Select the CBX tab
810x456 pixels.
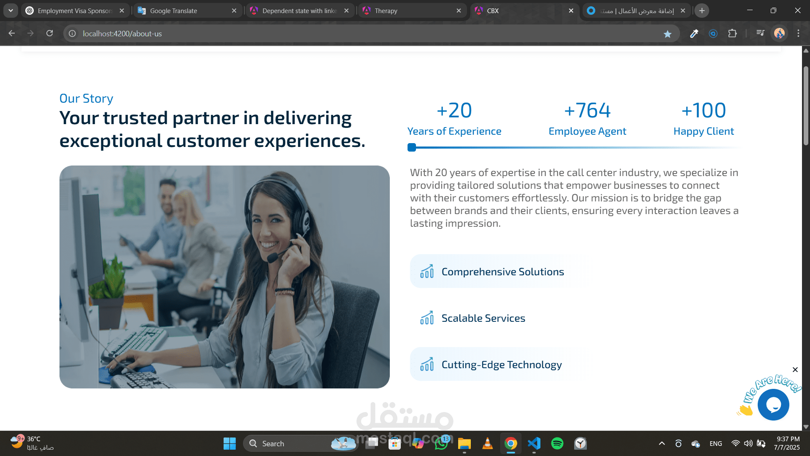coord(524,11)
